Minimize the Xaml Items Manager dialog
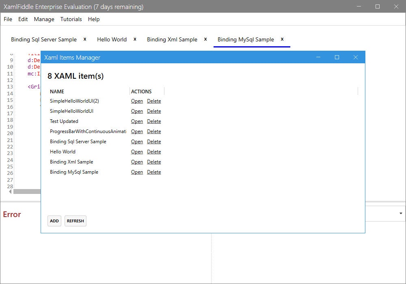 pos(318,57)
